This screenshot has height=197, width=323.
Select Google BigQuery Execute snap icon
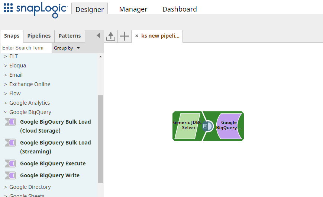[10, 163]
